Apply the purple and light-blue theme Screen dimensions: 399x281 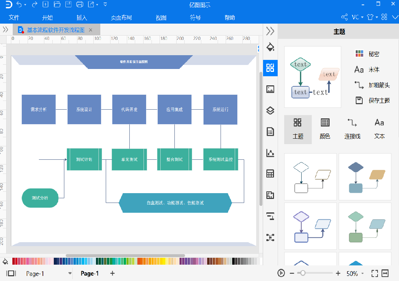coord(310,226)
